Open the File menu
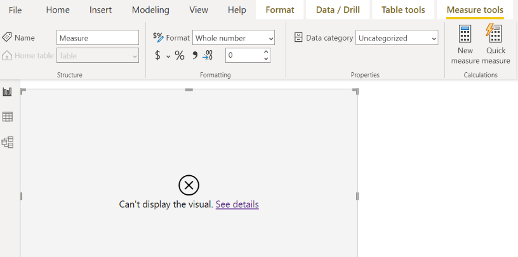Viewport: 518px width, 257px height. pos(15,10)
